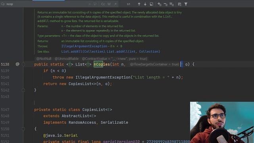Screen dimensions: 254x143
Task: Open the search filter options funnel
Action: click(186, 4)
